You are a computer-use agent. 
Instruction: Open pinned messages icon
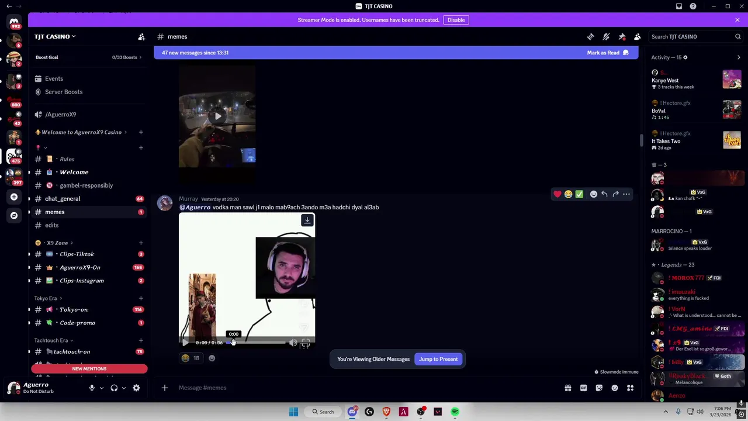(622, 37)
